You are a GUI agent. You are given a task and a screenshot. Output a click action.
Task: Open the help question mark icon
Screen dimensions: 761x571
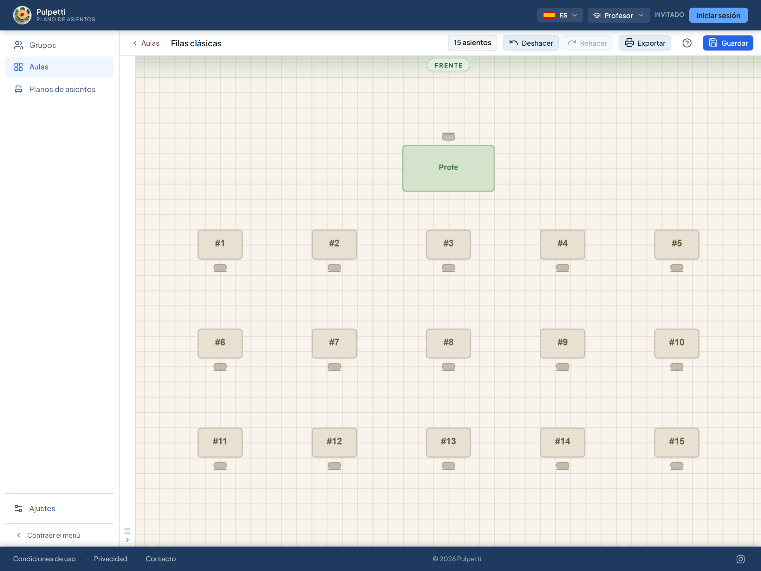[x=687, y=43]
